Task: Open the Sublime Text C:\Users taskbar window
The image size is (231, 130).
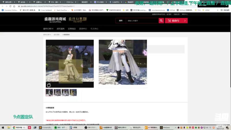Action: point(45,127)
